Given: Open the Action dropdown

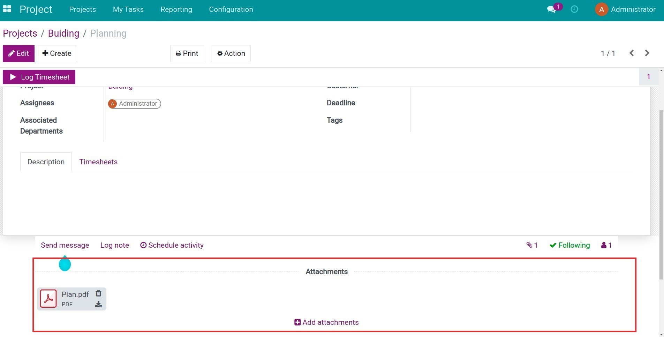Looking at the screenshot, I should [x=231, y=53].
